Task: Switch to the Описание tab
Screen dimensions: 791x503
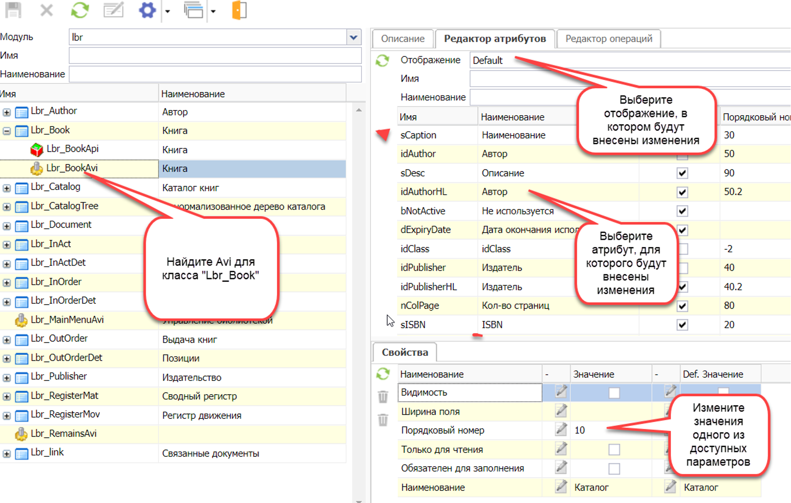Action: (x=402, y=39)
